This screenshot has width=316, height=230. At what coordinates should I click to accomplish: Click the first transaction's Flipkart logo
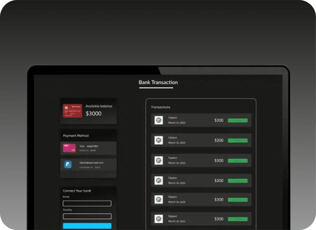tap(159, 120)
